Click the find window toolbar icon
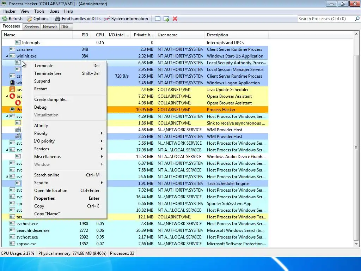This screenshot has width=361, height=271. pyautogui.click(x=158, y=19)
